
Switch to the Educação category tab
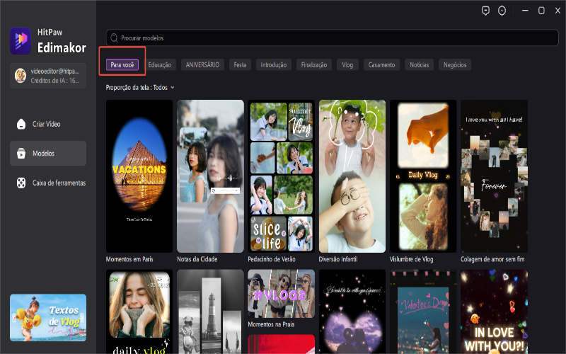click(159, 64)
